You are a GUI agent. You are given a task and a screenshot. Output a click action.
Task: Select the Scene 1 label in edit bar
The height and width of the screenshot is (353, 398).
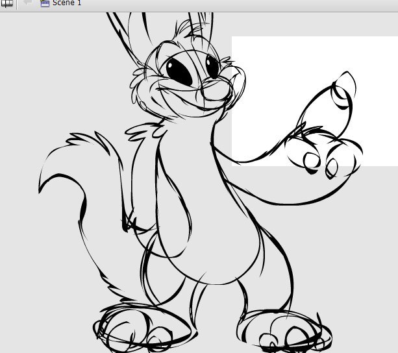[67, 3]
